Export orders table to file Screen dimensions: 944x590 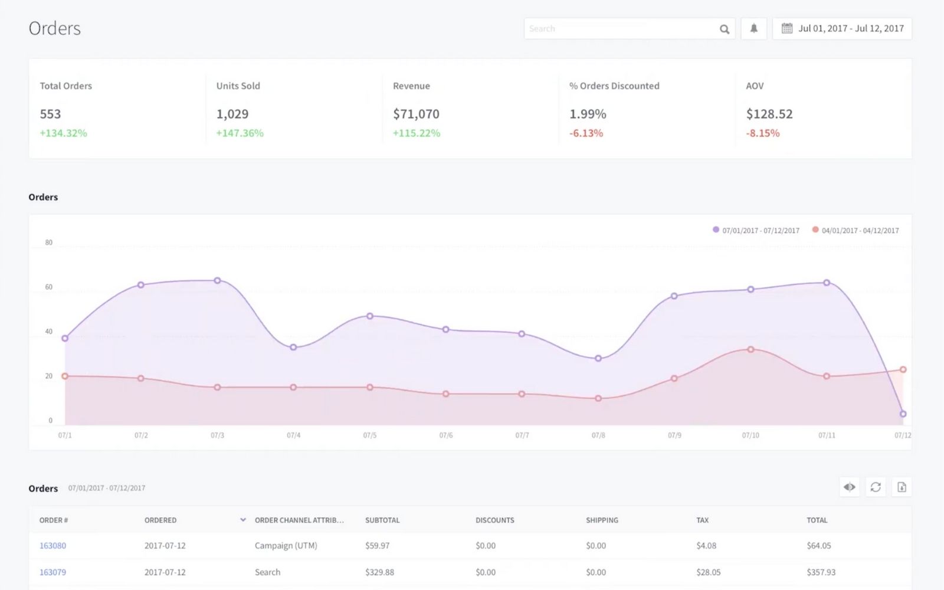902,487
